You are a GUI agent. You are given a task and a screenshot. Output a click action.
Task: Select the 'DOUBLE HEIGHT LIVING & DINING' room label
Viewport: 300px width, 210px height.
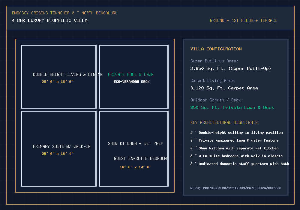(x=68, y=74)
